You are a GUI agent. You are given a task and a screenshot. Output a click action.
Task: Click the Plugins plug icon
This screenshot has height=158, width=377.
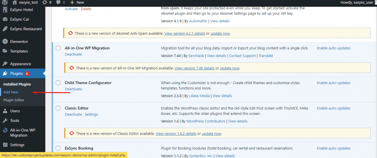click(x=5, y=74)
